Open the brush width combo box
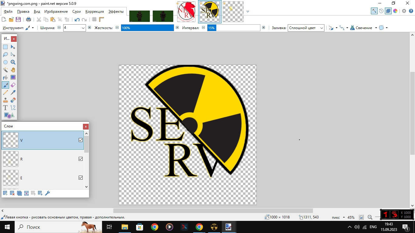The image size is (415, 233). click(74, 28)
